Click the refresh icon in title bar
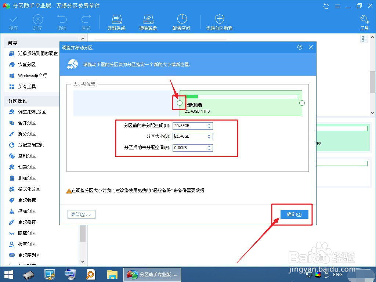The image size is (376, 282). click(326, 6)
